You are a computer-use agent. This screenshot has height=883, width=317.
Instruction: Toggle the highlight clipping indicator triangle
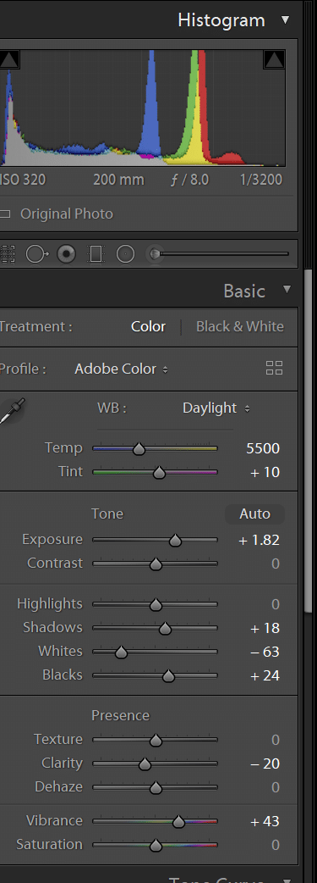274,59
